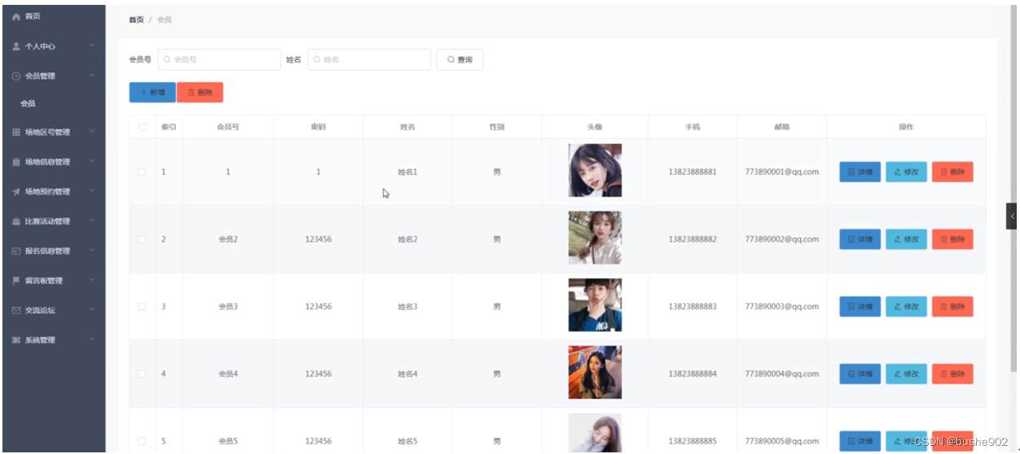
Task: Click the search icon inside 姓名 field
Action: click(317, 59)
